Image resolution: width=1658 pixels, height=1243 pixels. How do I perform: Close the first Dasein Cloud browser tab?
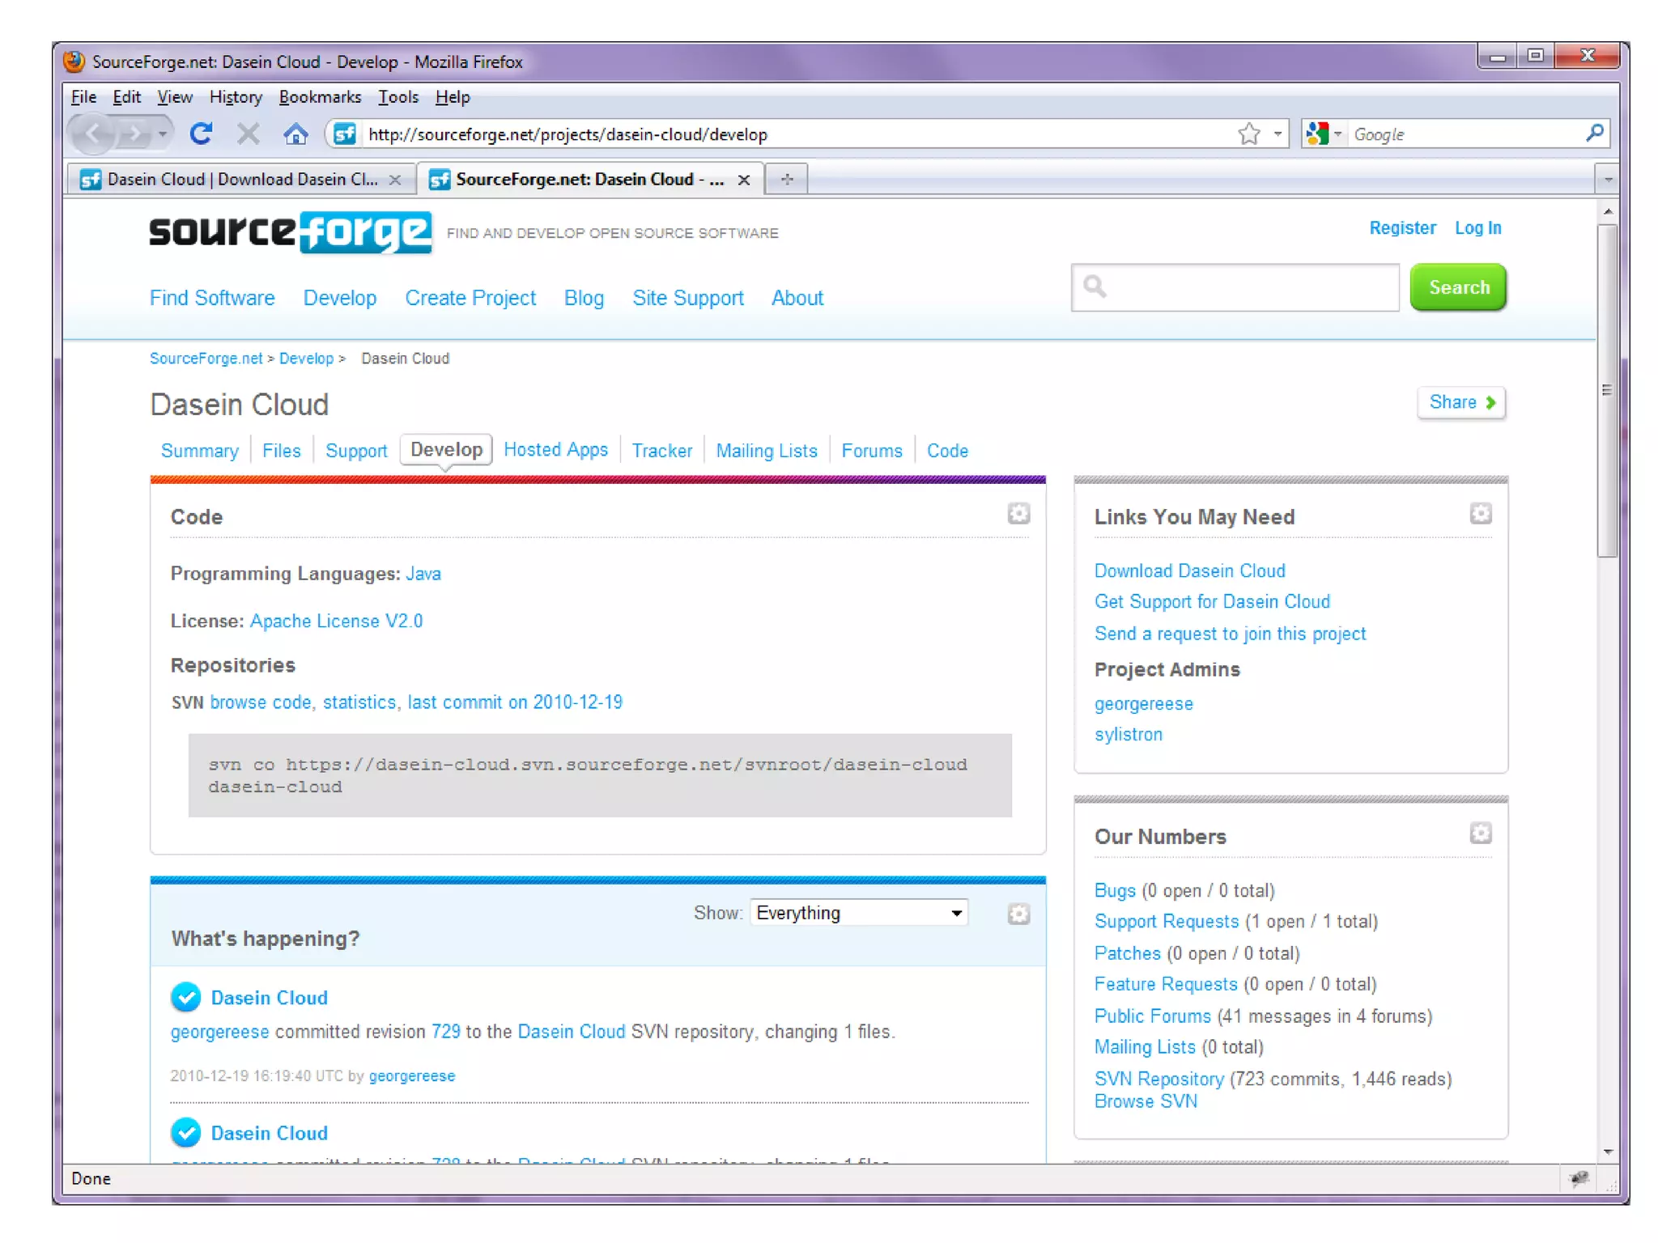pos(395,180)
